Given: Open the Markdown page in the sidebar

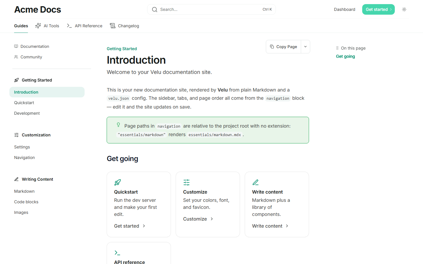Looking at the screenshot, I should point(24,191).
